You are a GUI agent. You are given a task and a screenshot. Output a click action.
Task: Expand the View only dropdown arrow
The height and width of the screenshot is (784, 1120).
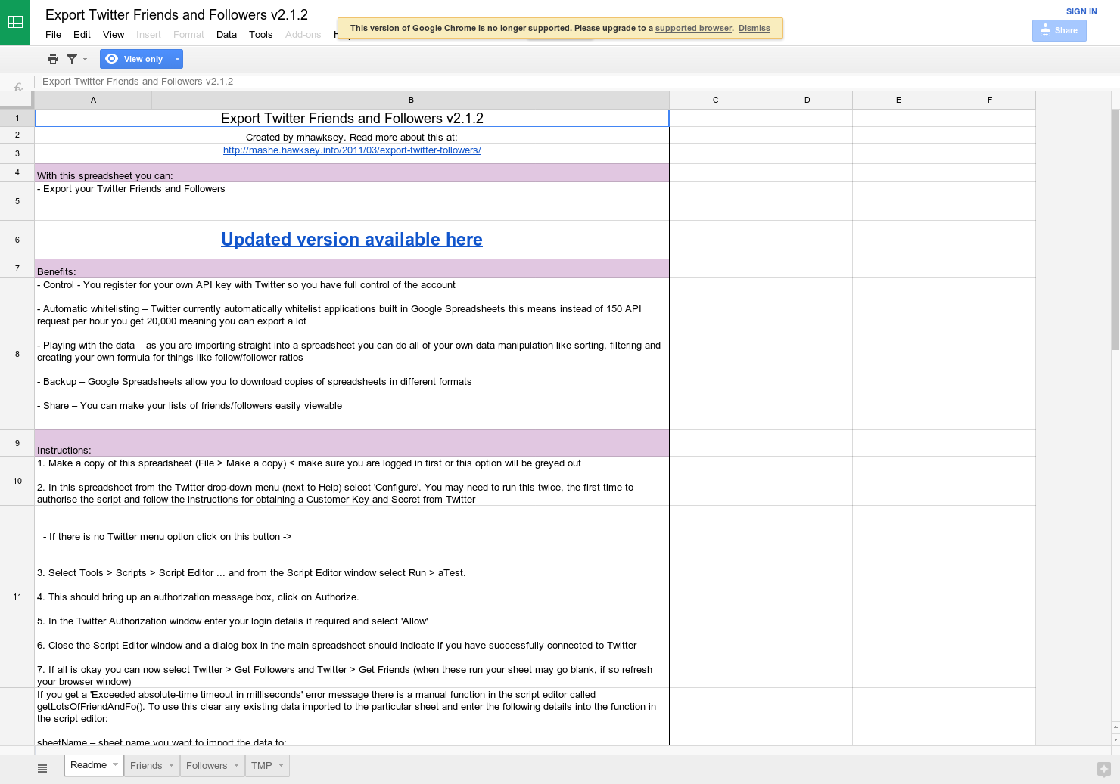click(x=176, y=58)
